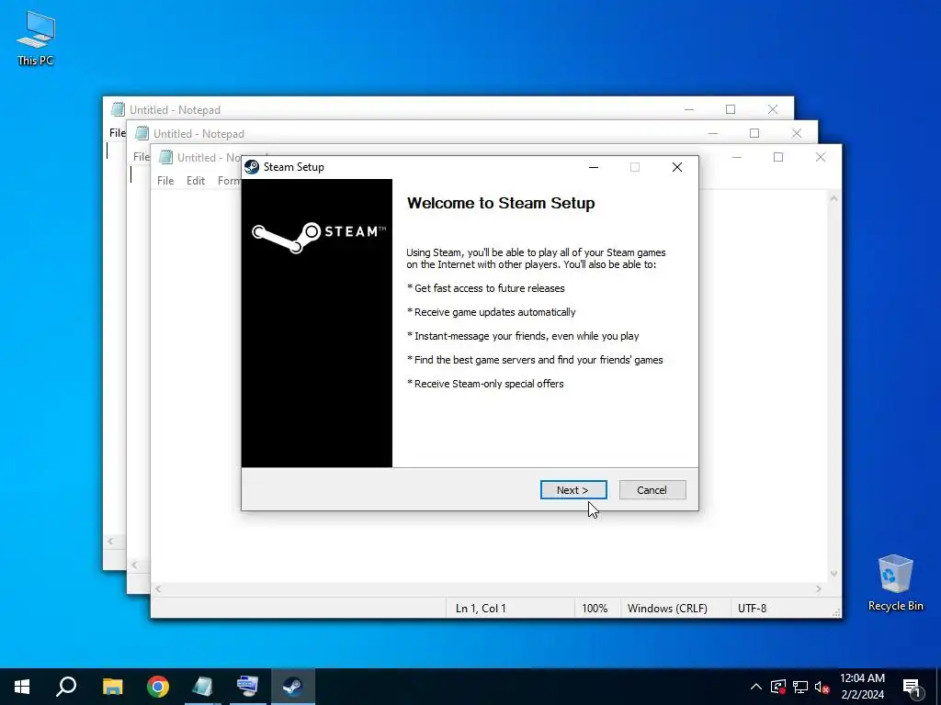Click the rearmost Notepad title bar icon
This screenshot has width=941, height=705.
[x=118, y=110]
